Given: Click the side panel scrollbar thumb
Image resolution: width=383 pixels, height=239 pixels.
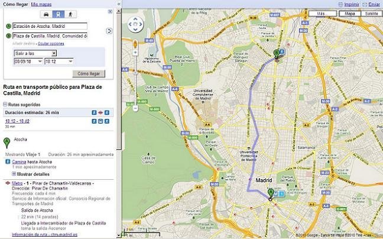Looking at the screenshot, I should (x=119, y=81).
